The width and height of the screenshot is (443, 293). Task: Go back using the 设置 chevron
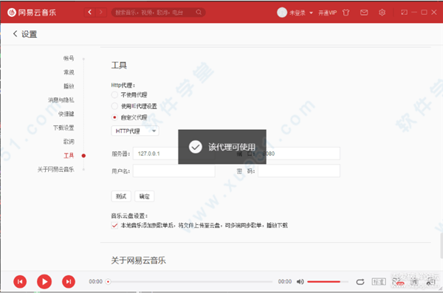click(x=15, y=34)
